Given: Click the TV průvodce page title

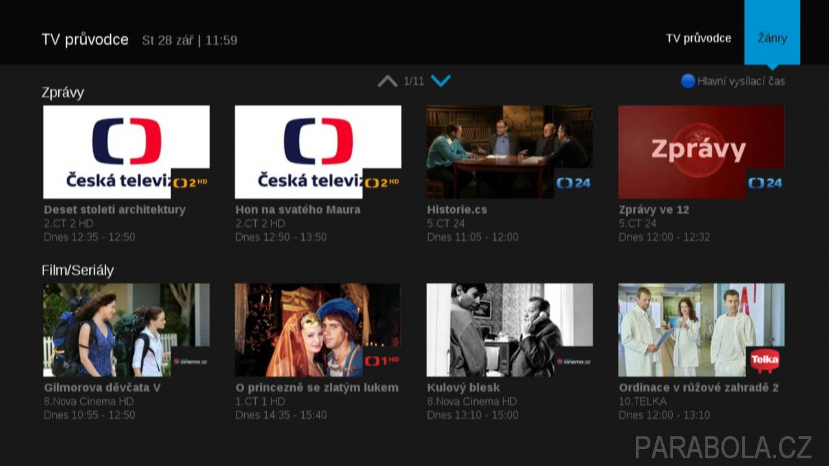Looking at the screenshot, I should [x=85, y=39].
